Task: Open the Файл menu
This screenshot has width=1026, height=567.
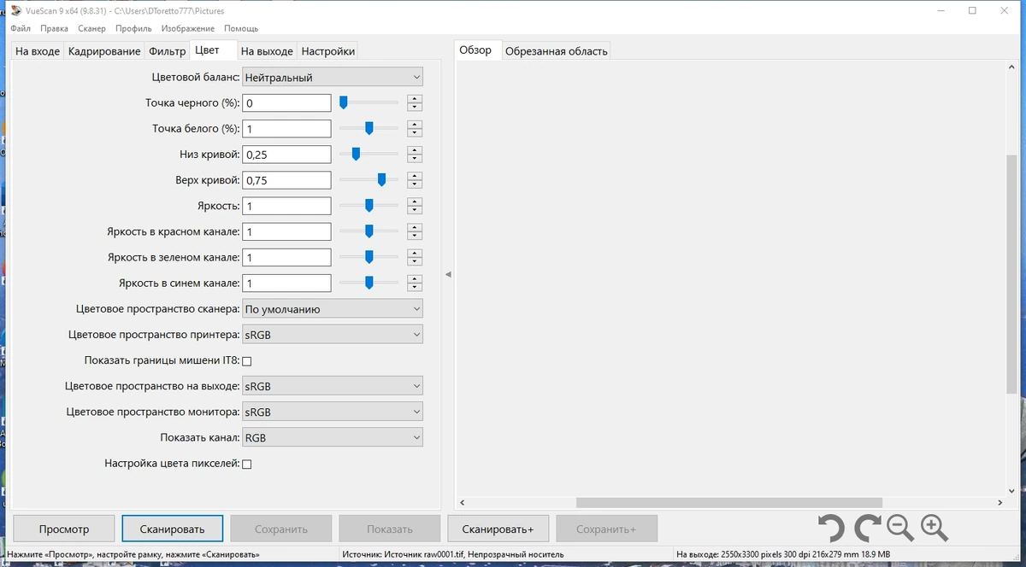Action: tap(21, 28)
